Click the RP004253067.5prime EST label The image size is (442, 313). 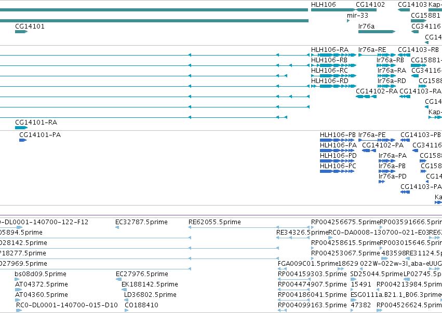tap(345, 253)
